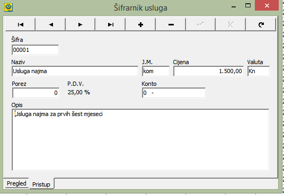
Task: Select the Pristup tab
Action: (41, 184)
